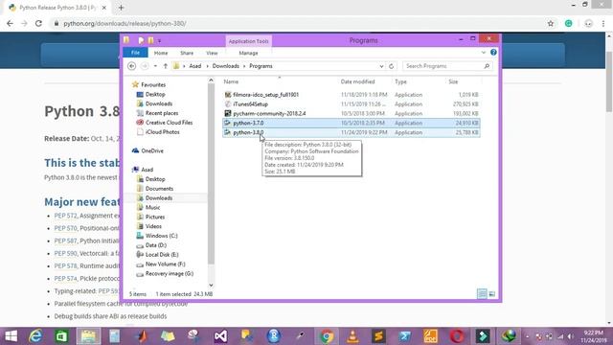The image size is (613, 345).
Task: Refresh the Programs folder view
Action: tap(391, 66)
